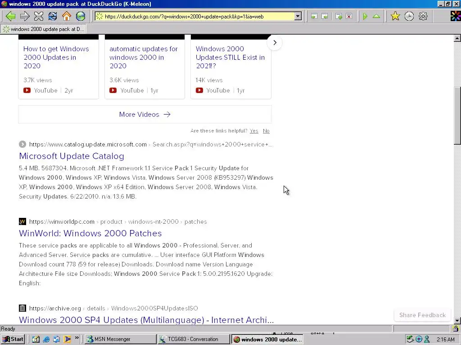This screenshot has height=345, width=461.
Task: Go to the home page
Action: [67, 16]
